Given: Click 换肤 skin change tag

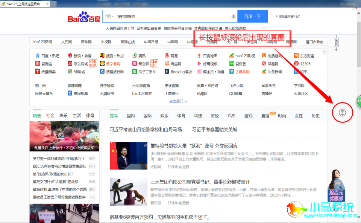Looking at the screenshot, I should (336, 42).
